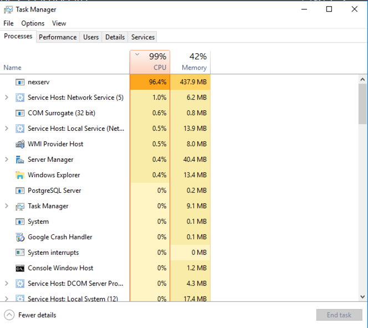The height and width of the screenshot is (328, 368).
Task: Open the Options menu
Action: tap(33, 23)
